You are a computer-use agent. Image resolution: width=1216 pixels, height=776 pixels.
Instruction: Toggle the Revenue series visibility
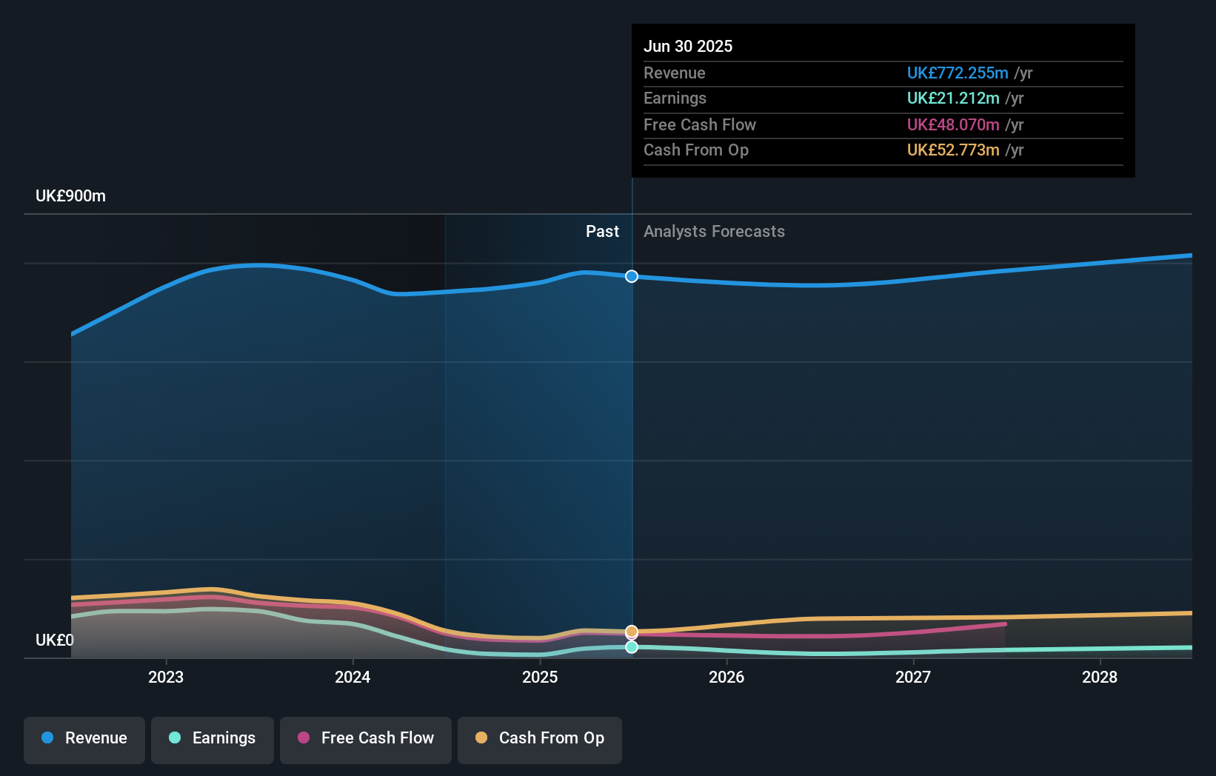(84, 738)
